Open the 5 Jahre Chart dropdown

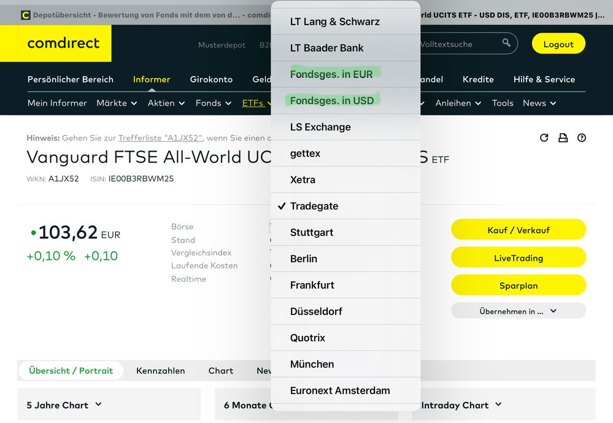pos(64,405)
